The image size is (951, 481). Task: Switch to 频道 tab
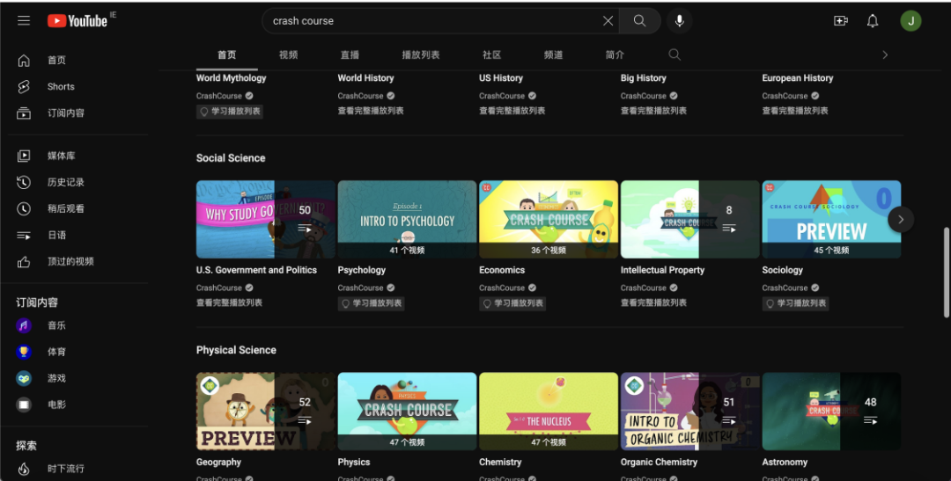tap(553, 55)
